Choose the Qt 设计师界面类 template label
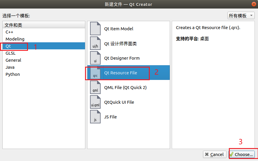 [120, 43]
